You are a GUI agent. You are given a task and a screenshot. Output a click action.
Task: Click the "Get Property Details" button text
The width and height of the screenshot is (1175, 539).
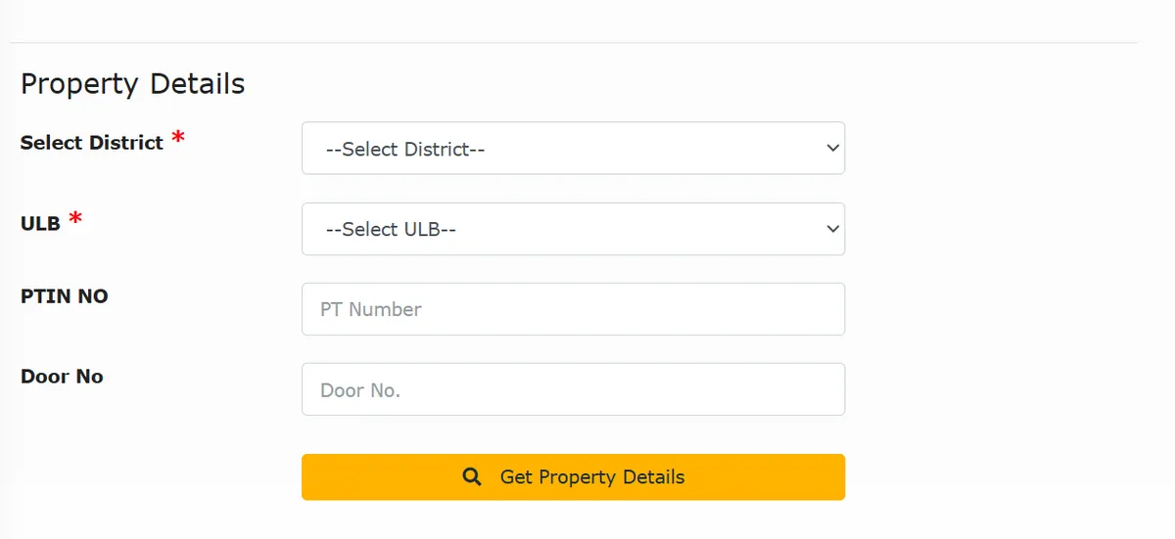point(591,477)
